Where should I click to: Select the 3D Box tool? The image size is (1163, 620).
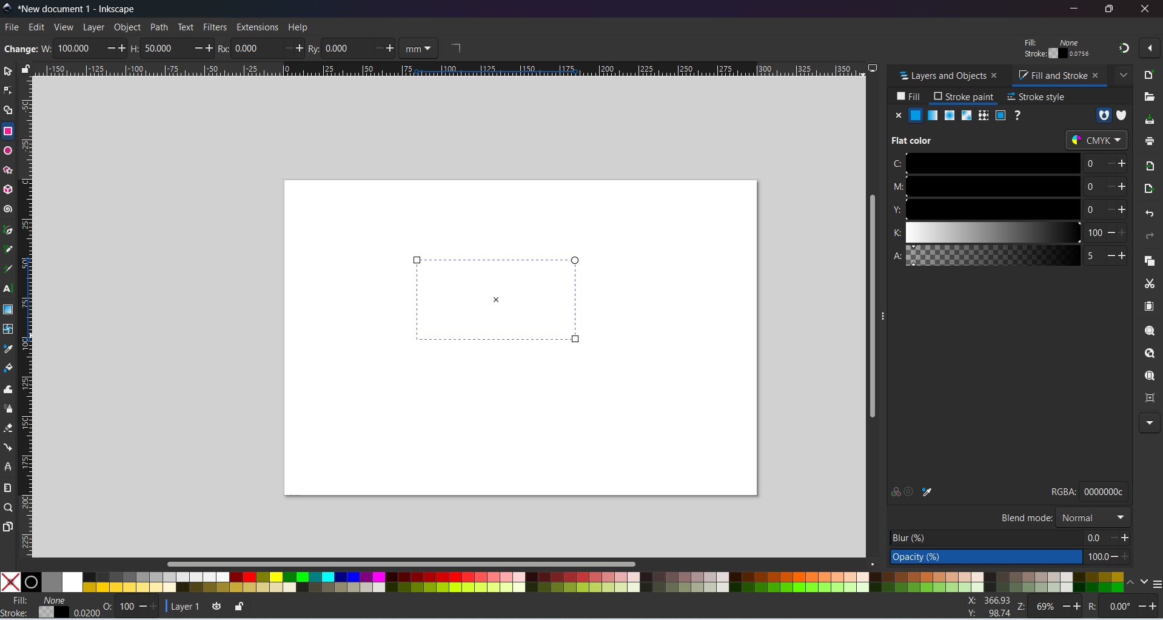point(8,190)
